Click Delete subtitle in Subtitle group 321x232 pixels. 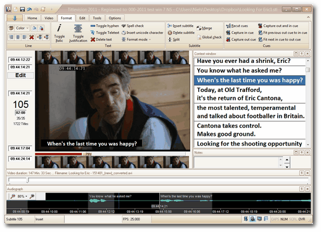tap(181, 33)
